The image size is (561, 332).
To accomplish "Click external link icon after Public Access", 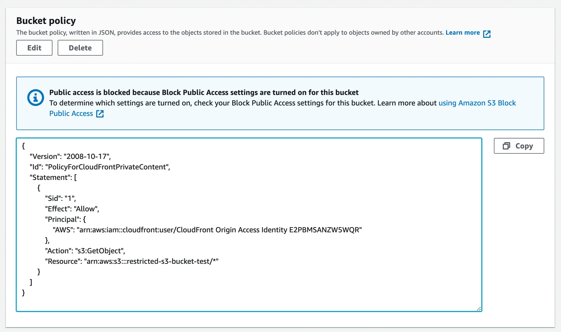I will [100, 114].
